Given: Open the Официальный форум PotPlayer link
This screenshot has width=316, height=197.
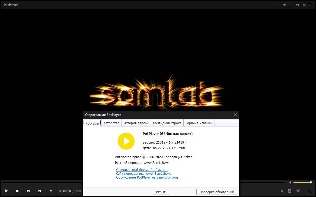Looking at the screenshot, I should coord(142,170).
